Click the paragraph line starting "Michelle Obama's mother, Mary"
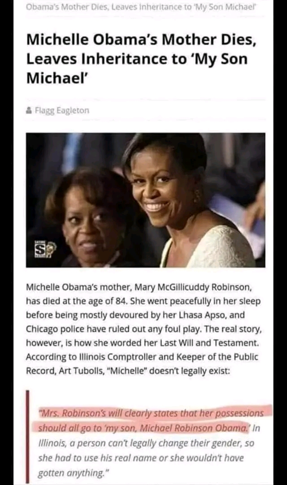 [139, 287]
